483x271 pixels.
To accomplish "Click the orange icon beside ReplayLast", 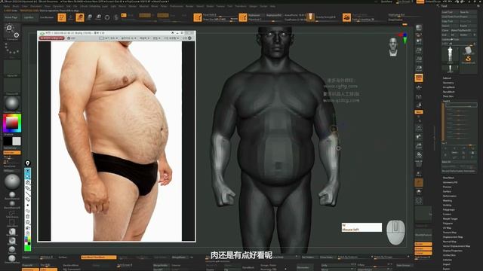I will click(243, 17).
